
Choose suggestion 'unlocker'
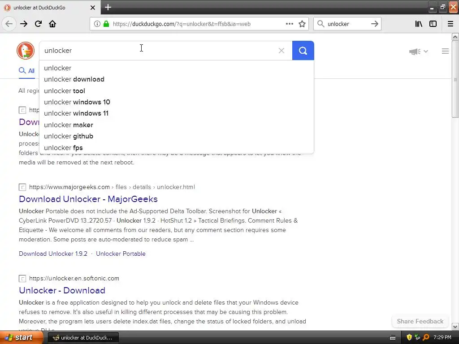coord(177,68)
